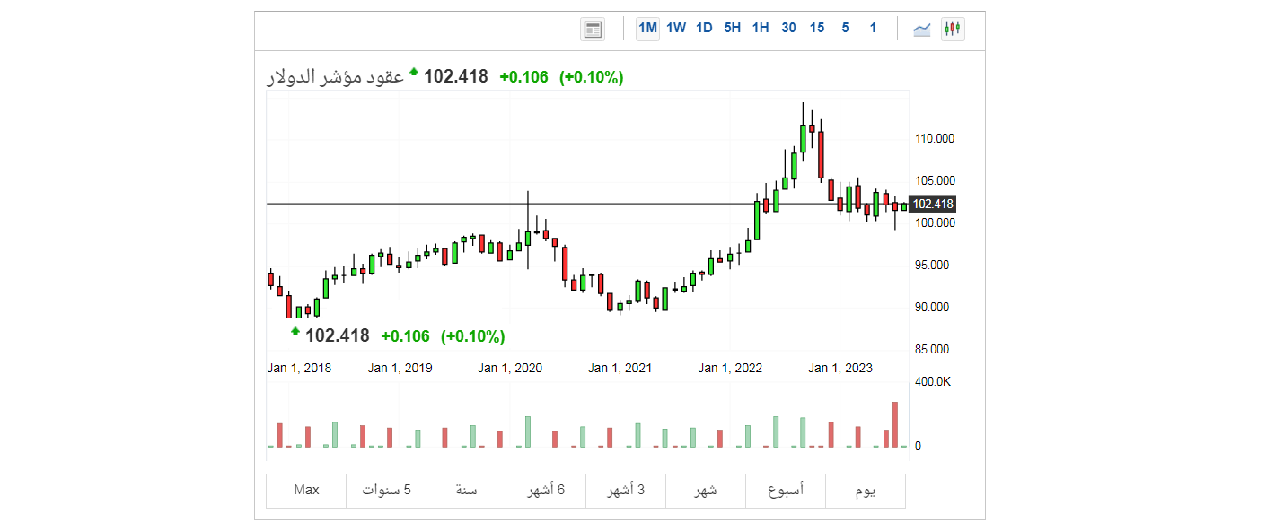Switch to area line chart icon
This screenshot has width=1275, height=531.
point(921,29)
